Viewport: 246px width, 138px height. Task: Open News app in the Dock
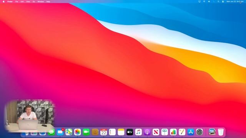tap(156, 132)
